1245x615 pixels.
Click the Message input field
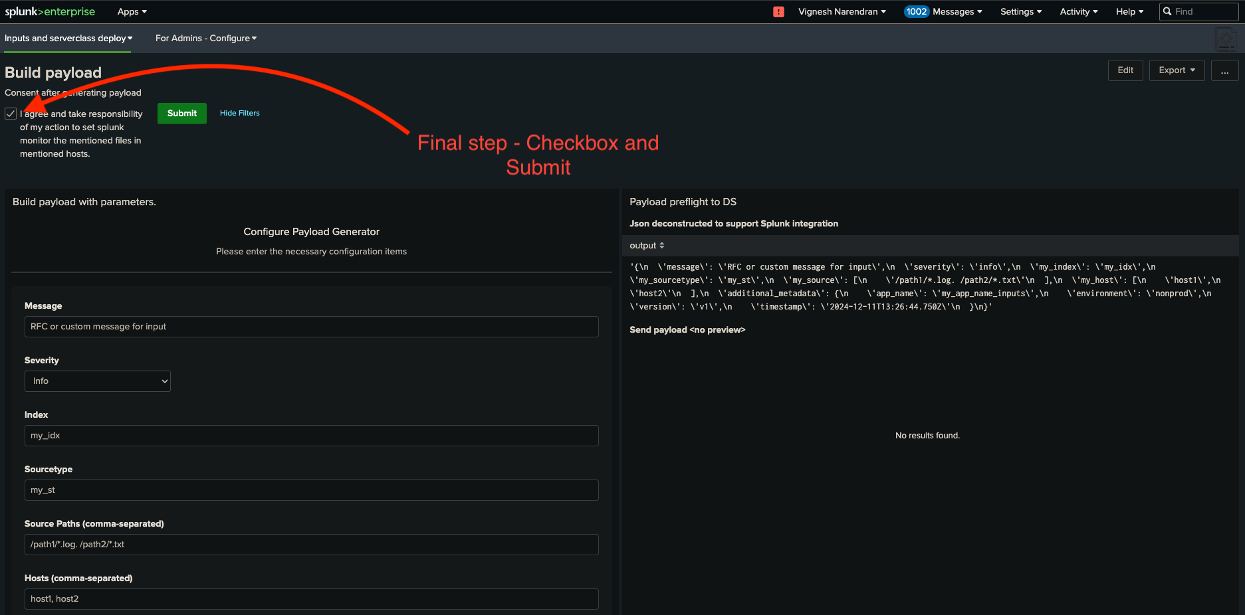pos(312,327)
